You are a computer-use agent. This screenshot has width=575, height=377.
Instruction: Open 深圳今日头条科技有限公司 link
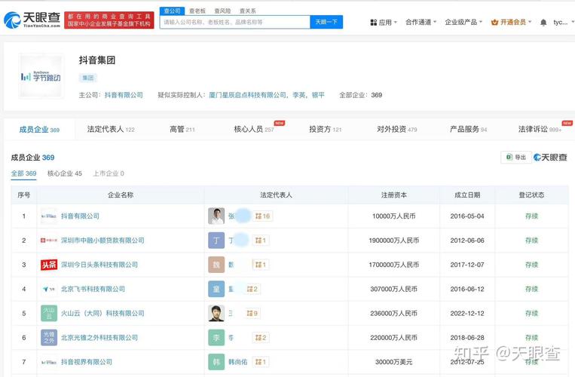pyautogui.click(x=99, y=265)
